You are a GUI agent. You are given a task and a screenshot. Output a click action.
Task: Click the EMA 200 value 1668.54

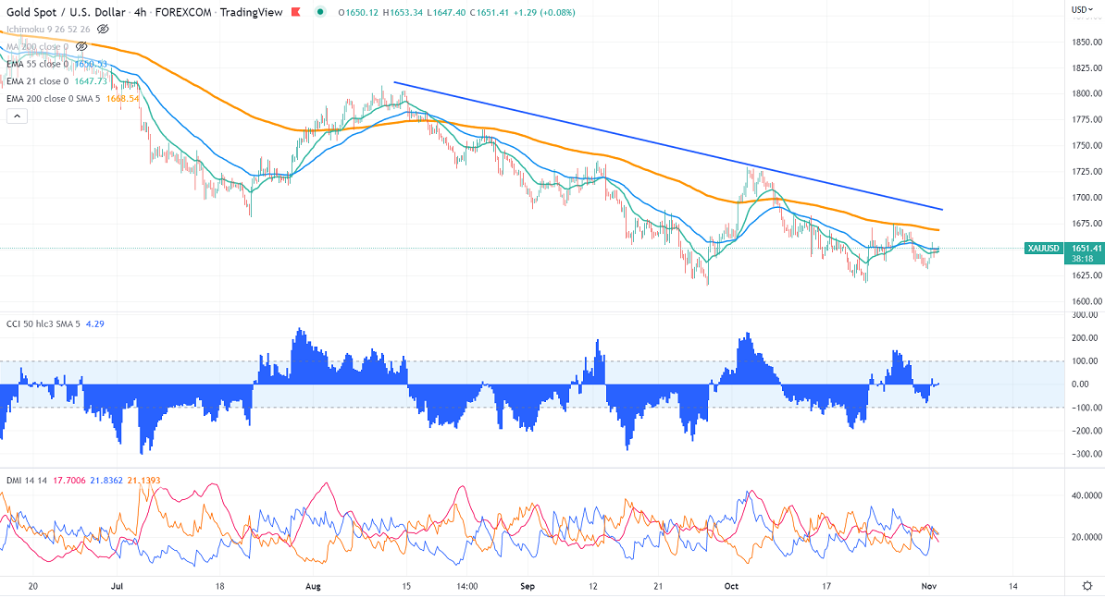[x=122, y=99]
